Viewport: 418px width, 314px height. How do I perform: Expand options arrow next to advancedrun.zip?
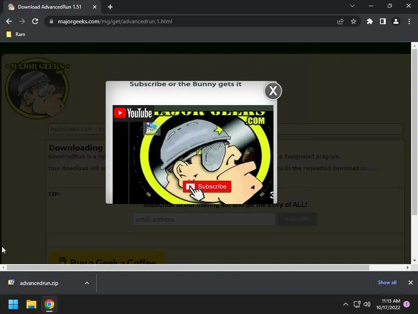click(x=87, y=283)
